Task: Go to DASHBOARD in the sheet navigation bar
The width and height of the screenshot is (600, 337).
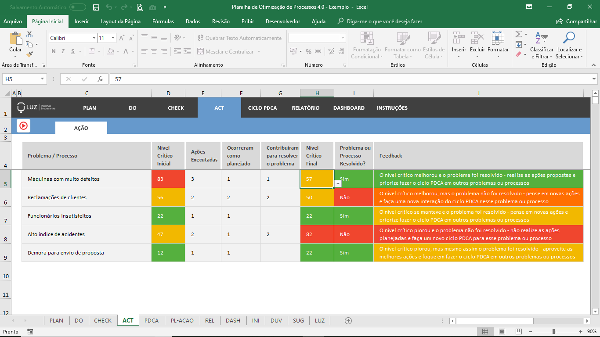Action: [349, 108]
